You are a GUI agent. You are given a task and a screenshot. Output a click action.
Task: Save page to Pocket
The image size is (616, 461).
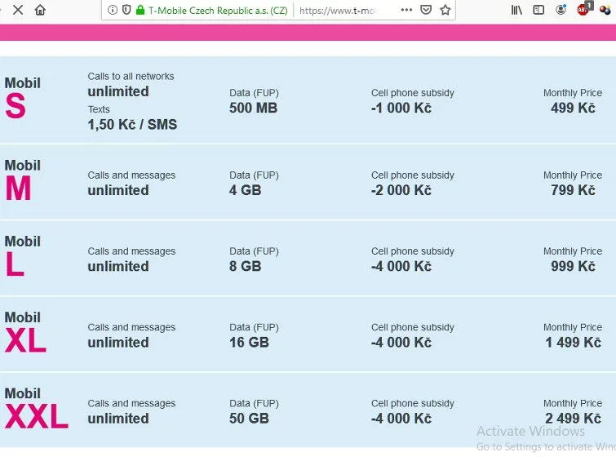click(x=426, y=11)
